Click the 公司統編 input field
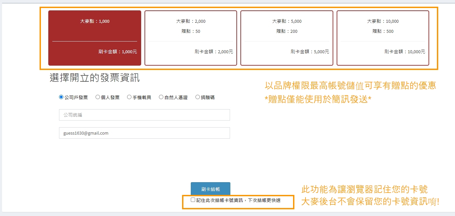Viewport: 455px width, 216px height. (144, 115)
